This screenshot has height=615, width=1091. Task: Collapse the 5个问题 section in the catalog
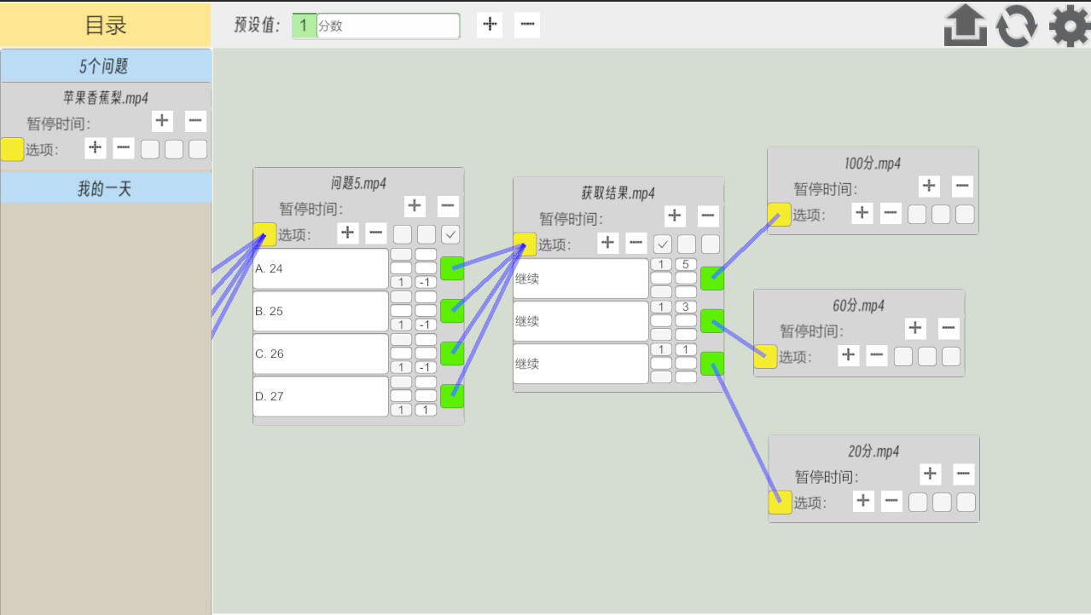106,66
